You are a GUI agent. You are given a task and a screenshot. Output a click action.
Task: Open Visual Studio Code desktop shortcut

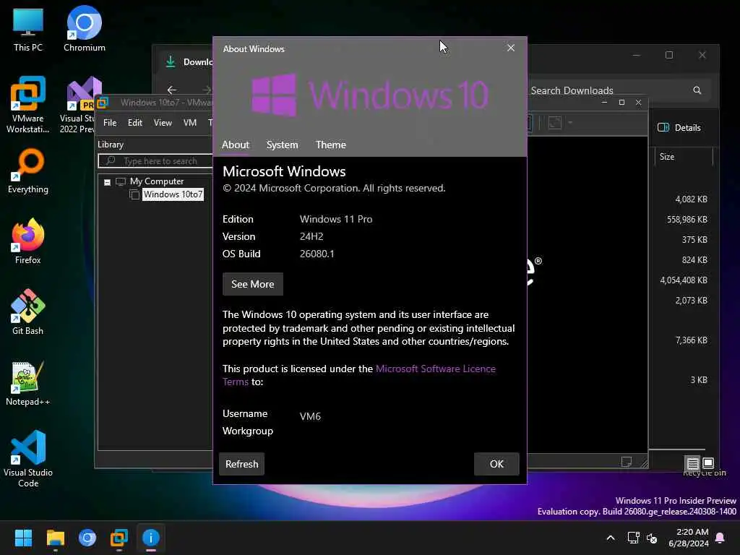[28, 457]
